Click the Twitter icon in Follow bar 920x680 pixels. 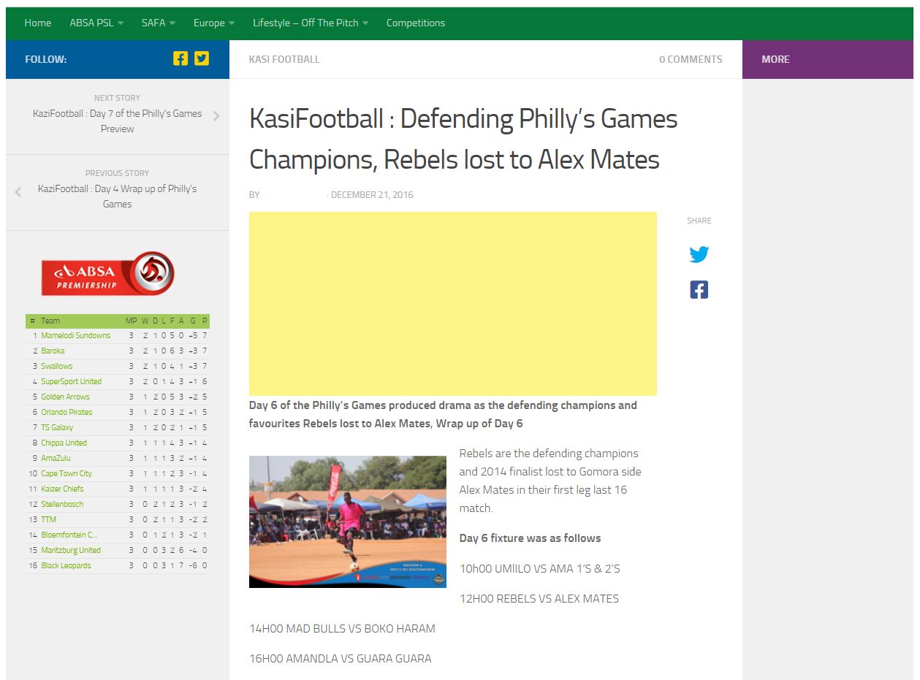pos(202,58)
